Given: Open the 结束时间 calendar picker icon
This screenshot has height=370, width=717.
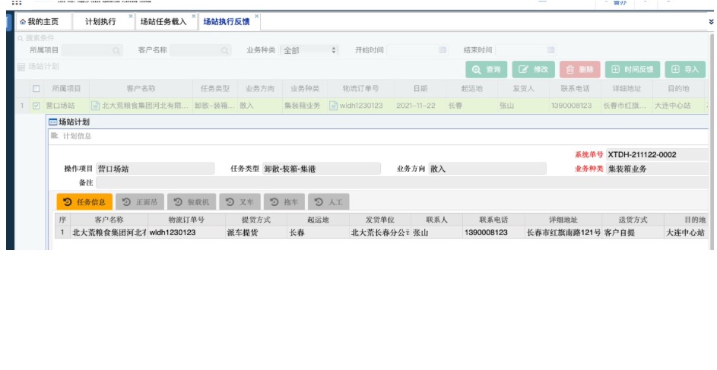Looking at the screenshot, I should coord(550,50).
